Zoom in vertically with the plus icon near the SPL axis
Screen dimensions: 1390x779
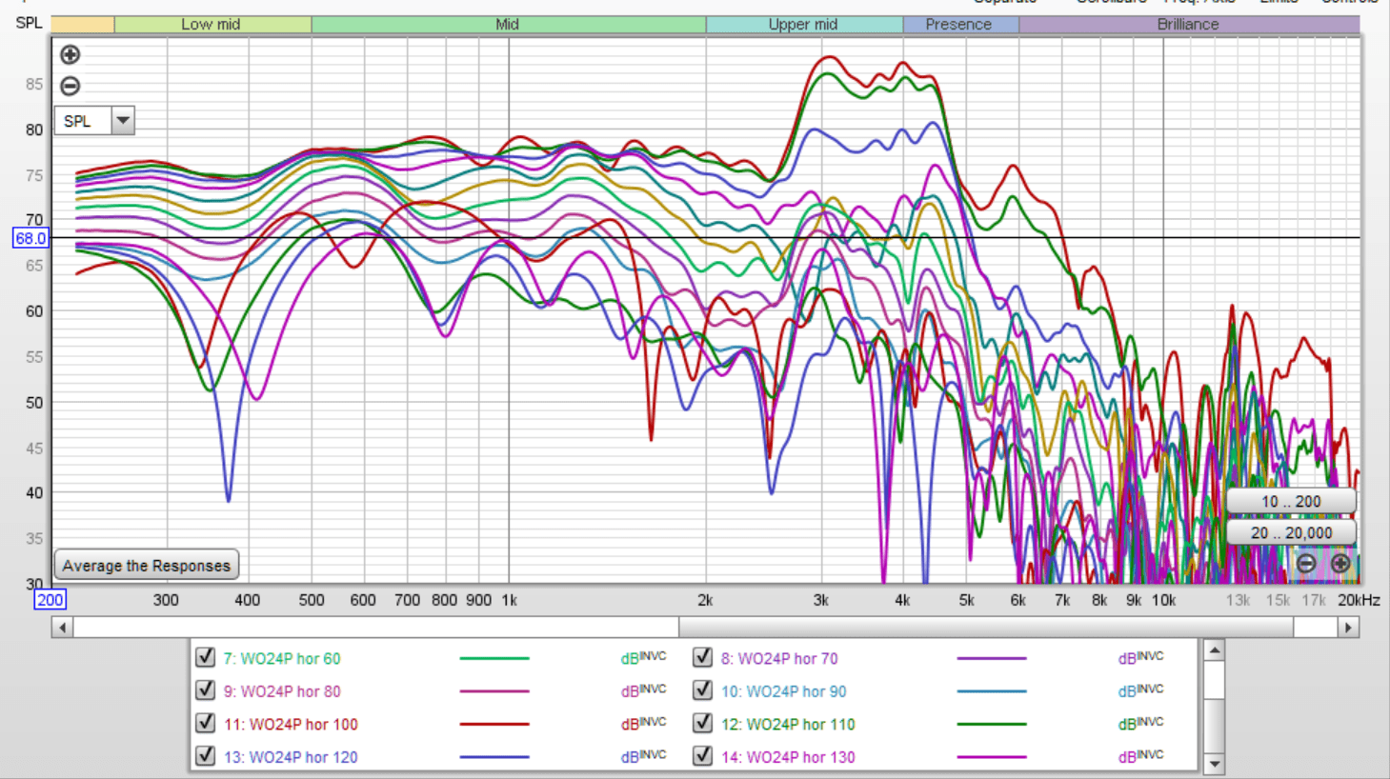(x=70, y=55)
